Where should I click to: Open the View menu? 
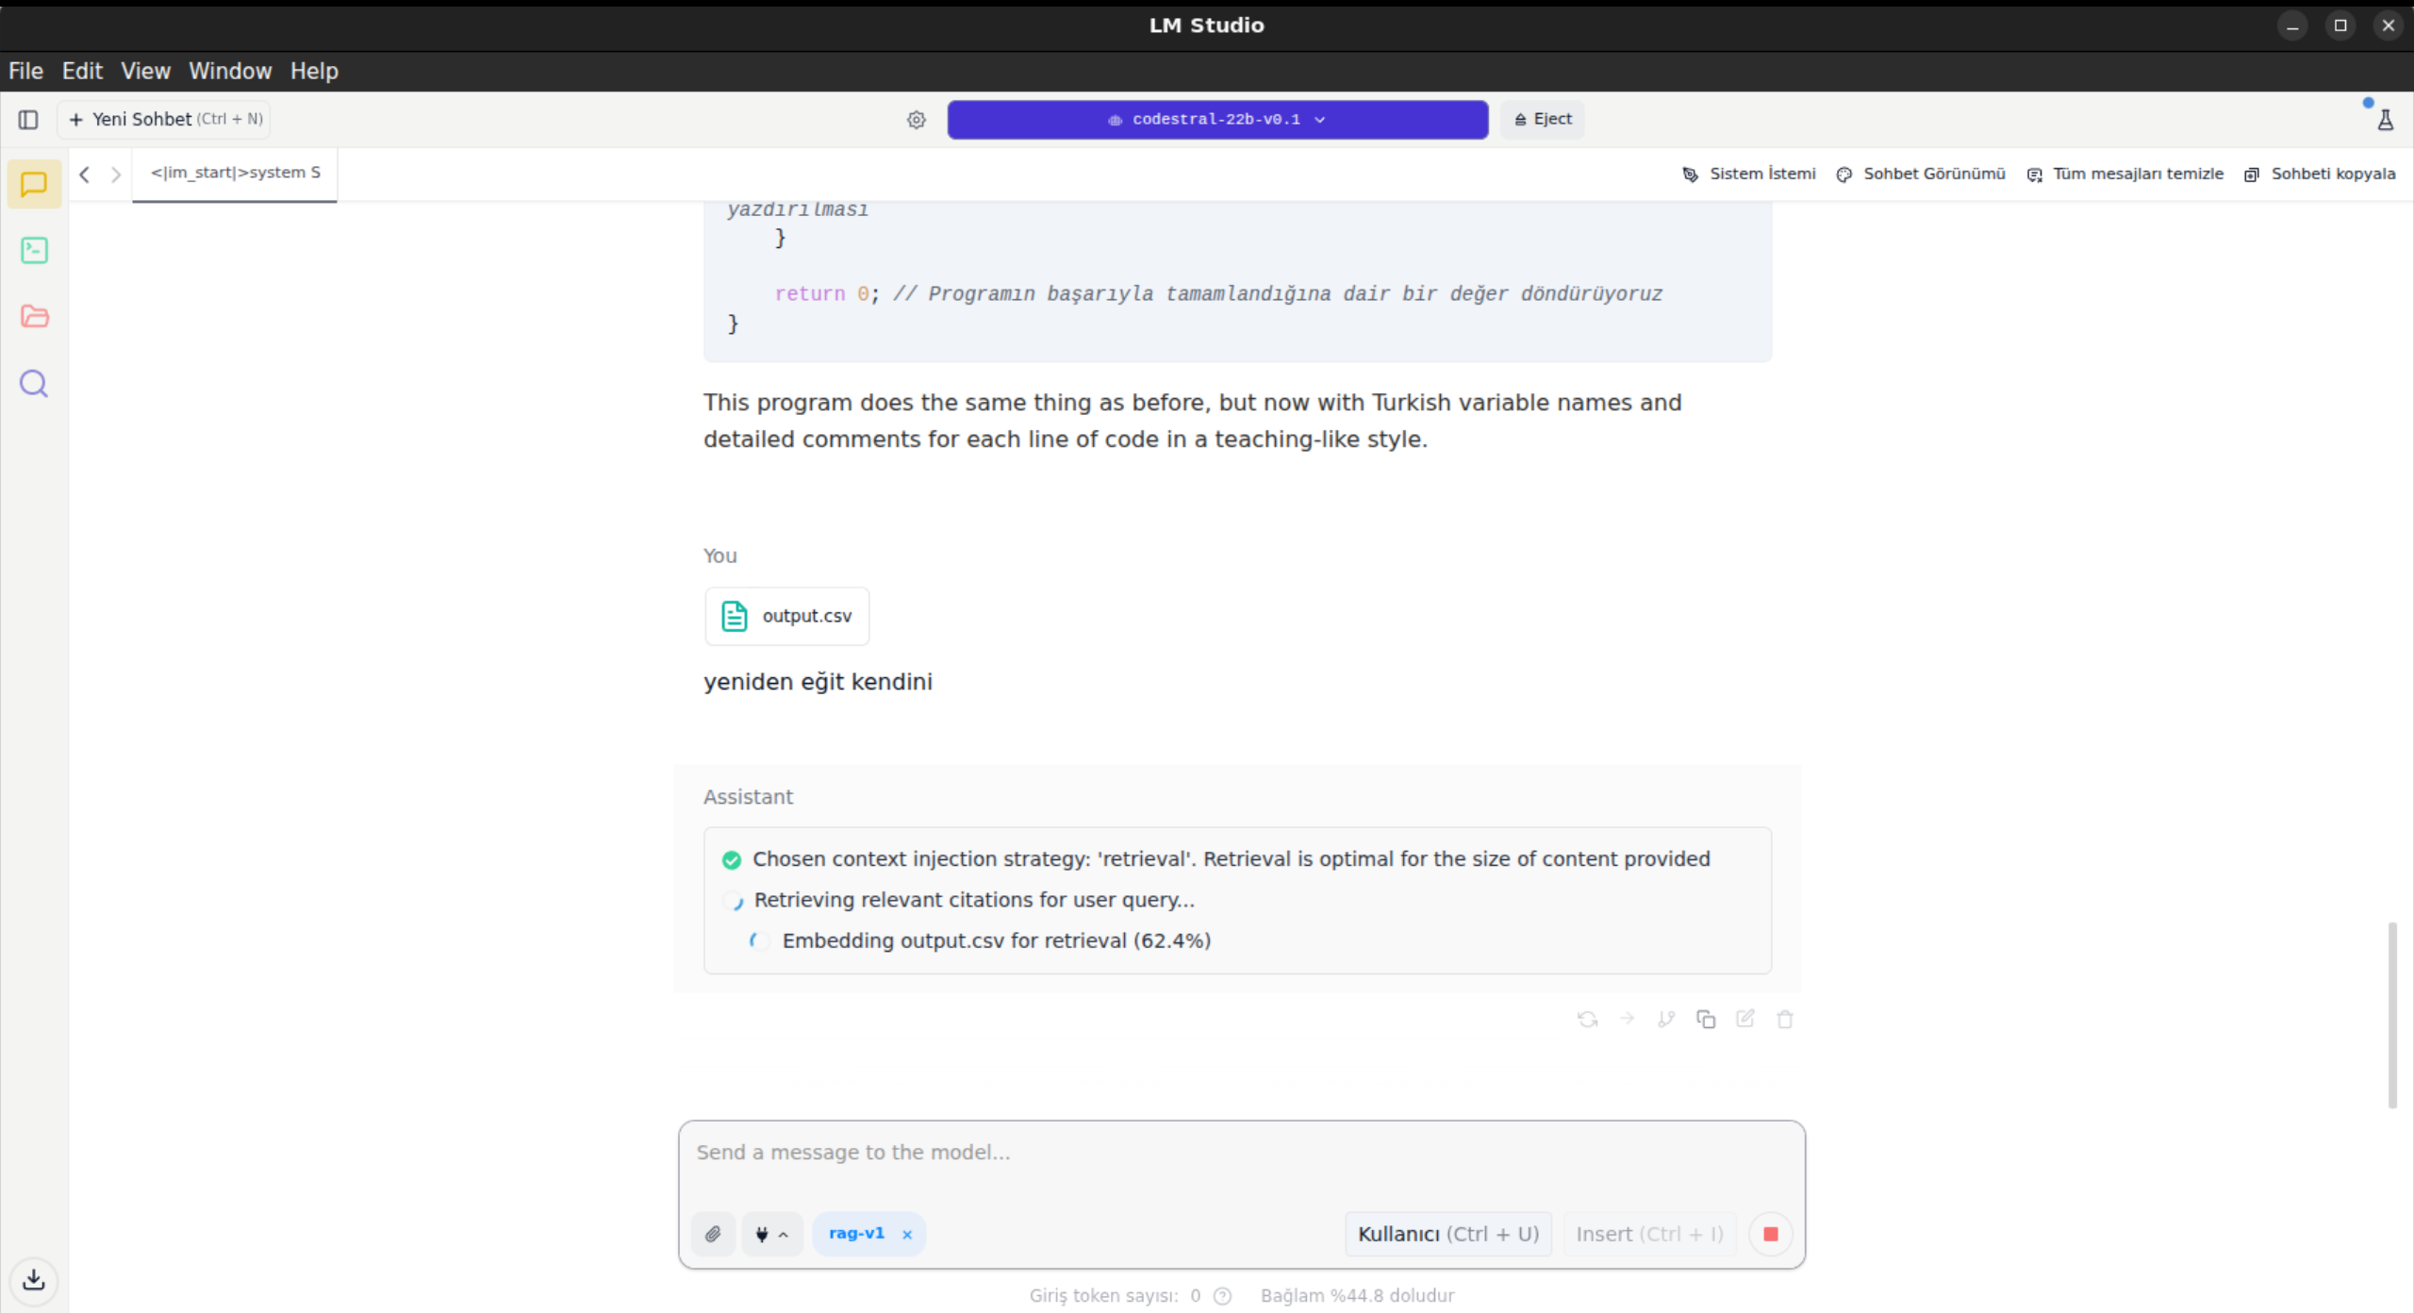[145, 71]
